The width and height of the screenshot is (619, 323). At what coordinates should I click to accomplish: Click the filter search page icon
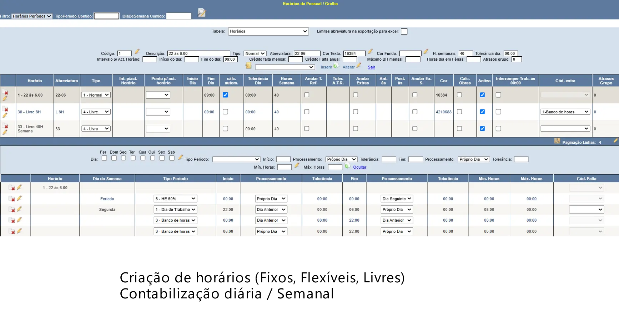[202, 13]
